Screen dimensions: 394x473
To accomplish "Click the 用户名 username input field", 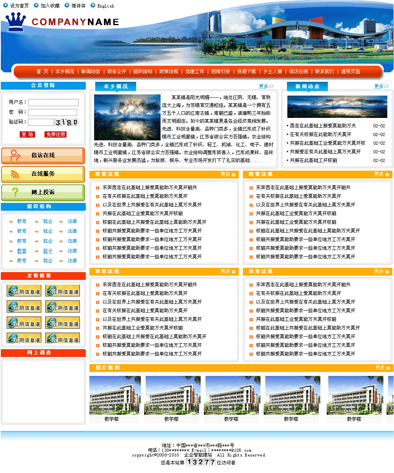I will coord(53,103).
